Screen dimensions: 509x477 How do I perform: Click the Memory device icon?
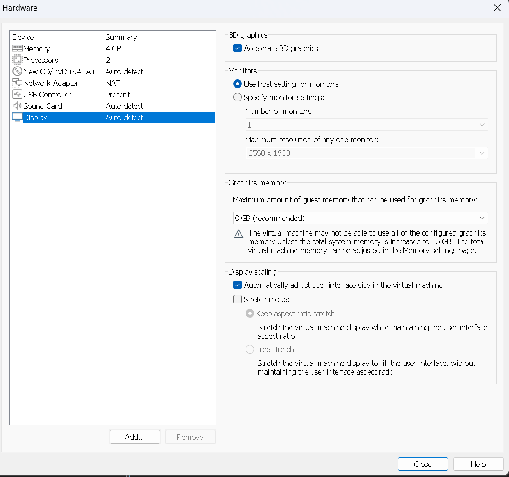tap(17, 49)
